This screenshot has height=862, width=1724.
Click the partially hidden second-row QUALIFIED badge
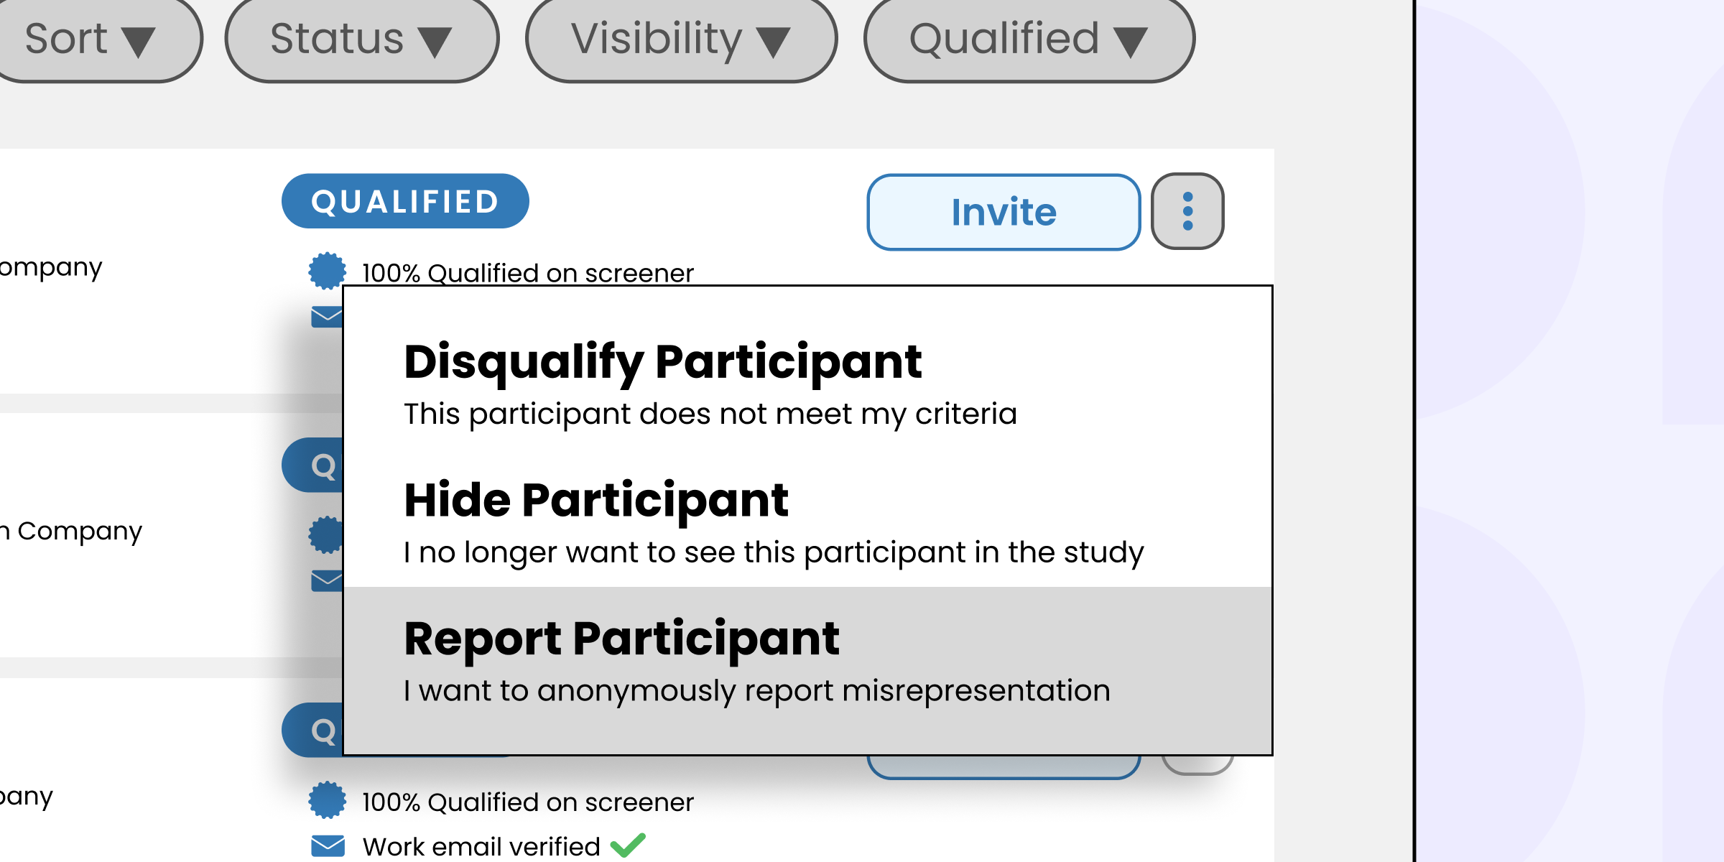[313, 465]
